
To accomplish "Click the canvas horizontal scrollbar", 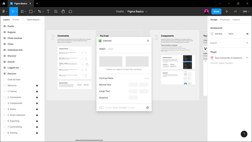I will point(89,140).
